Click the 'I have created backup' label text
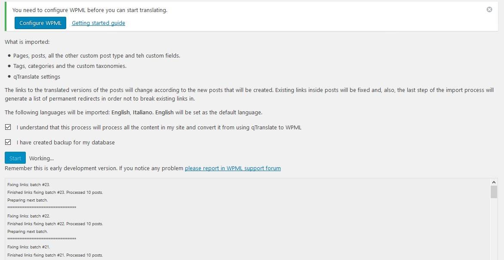Image resolution: width=504 pixels, height=260 pixels. click(x=65, y=142)
